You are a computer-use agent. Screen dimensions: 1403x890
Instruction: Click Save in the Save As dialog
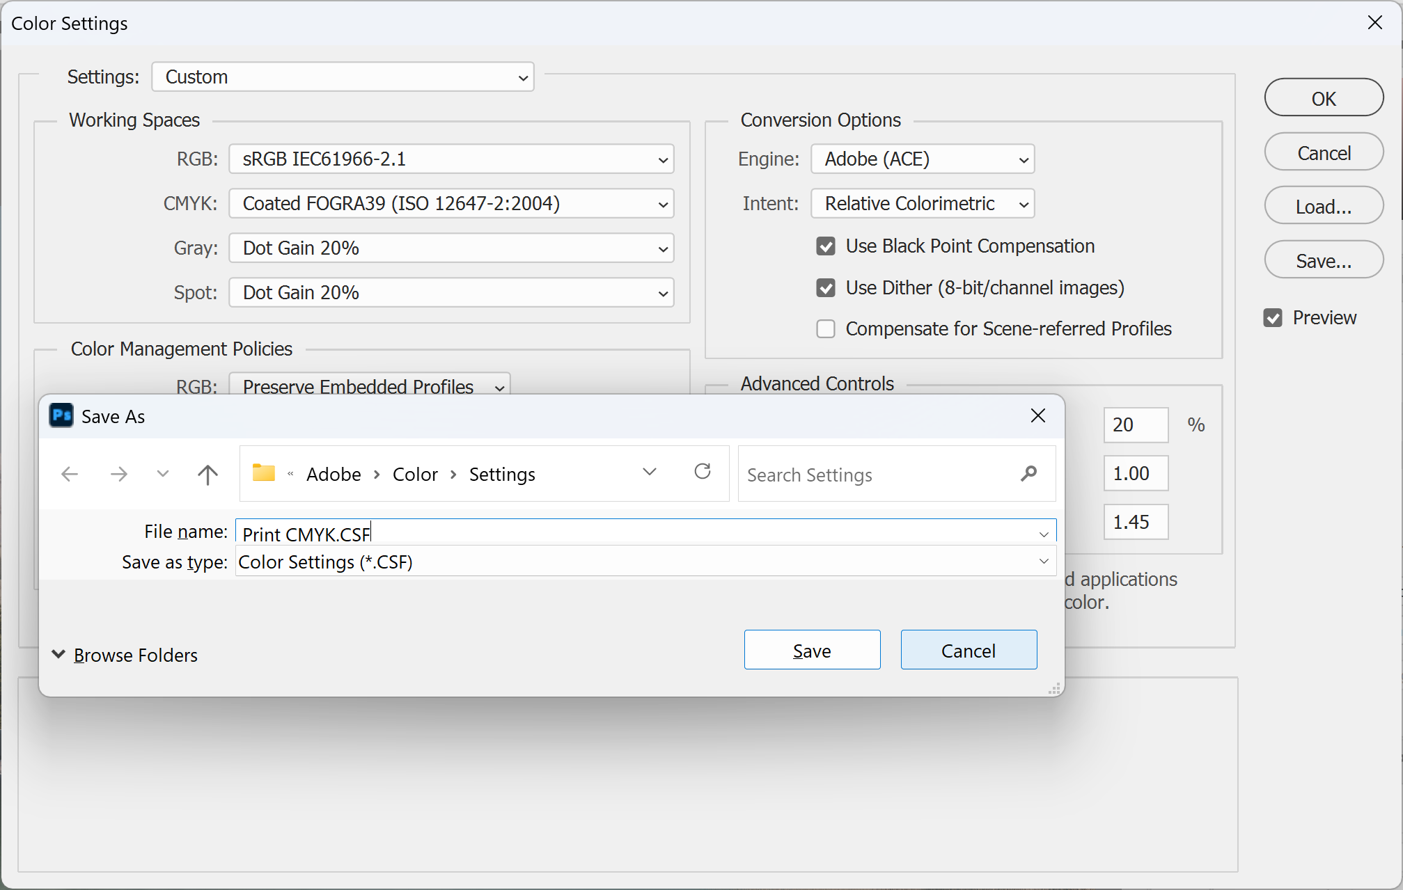(812, 650)
